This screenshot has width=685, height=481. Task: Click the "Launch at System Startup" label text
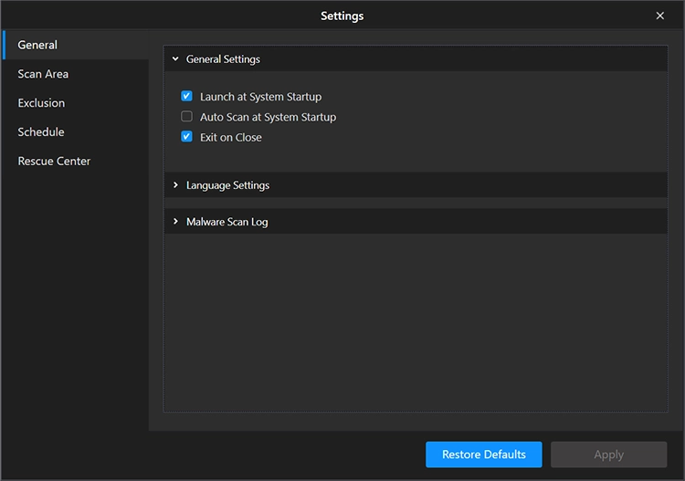pos(260,97)
